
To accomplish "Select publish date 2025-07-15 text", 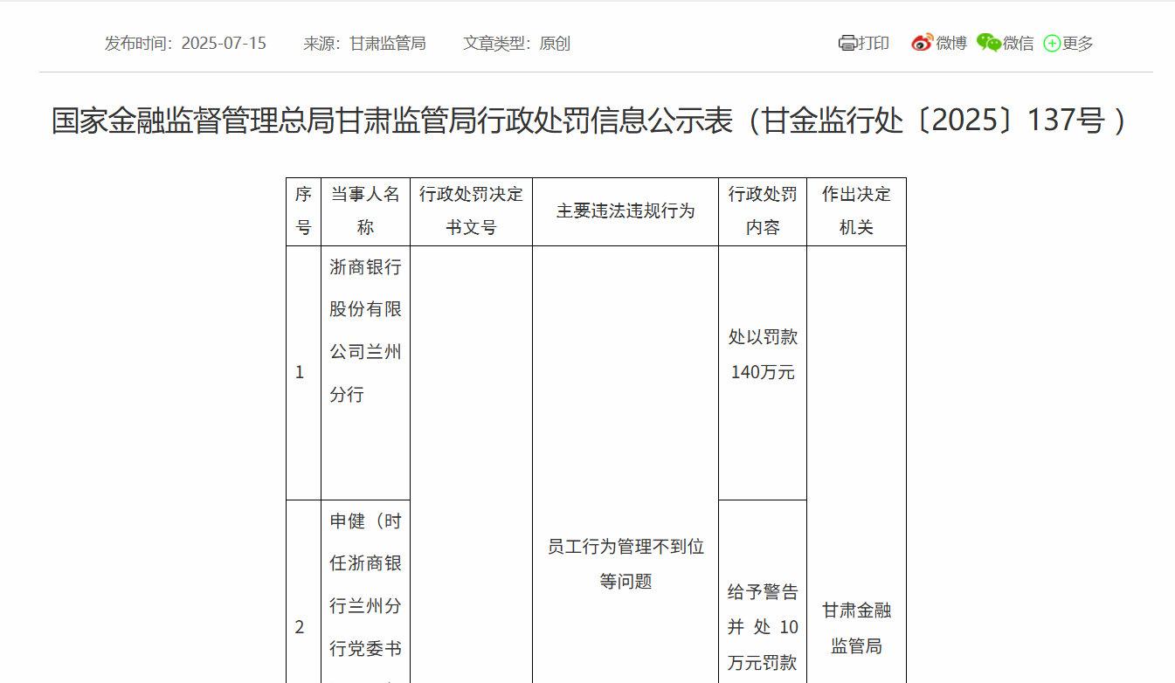I will coord(224,43).
